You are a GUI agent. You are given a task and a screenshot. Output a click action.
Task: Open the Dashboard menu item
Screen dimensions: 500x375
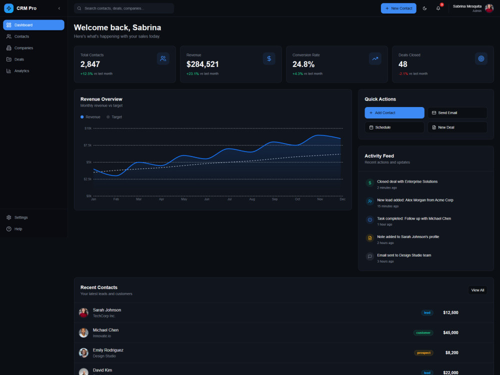pos(33,25)
